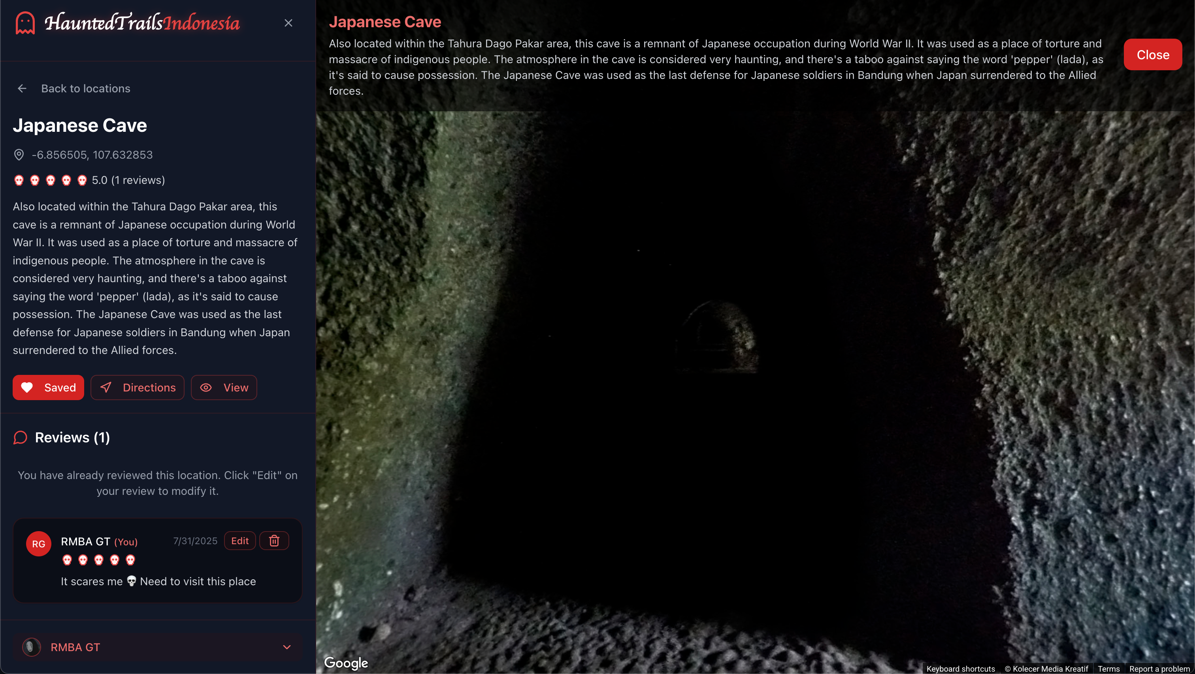The width and height of the screenshot is (1195, 674).
Task: Click the ghost logo icon
Action: coord(25,23)
